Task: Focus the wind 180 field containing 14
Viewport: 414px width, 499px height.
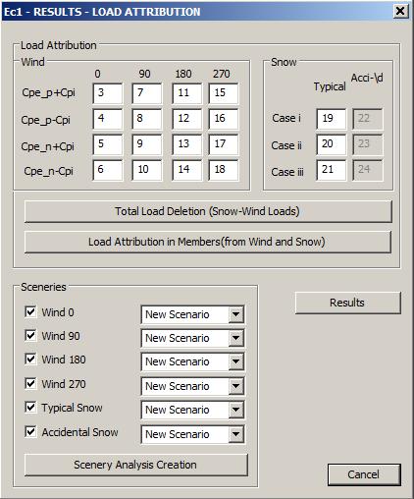Action: tap(187, 170)
